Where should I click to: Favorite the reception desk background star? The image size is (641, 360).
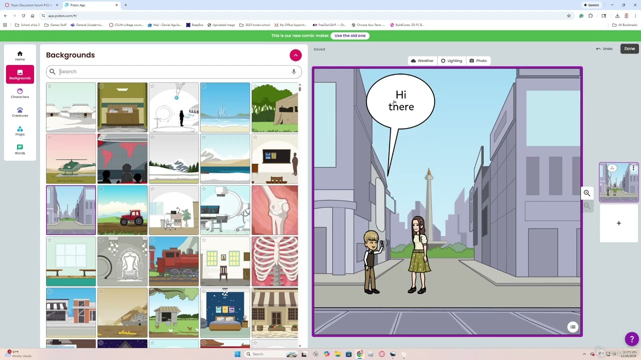[x=101, y=86]
